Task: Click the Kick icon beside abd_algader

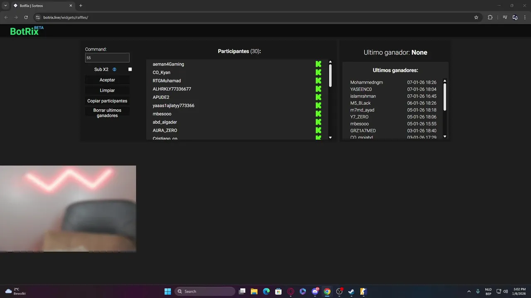Action: click(319, 122)
